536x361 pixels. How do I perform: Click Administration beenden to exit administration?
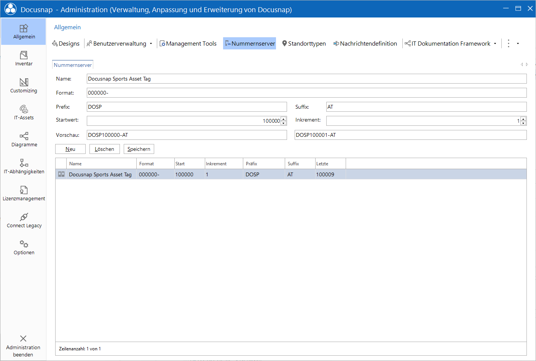pos(23,346)
